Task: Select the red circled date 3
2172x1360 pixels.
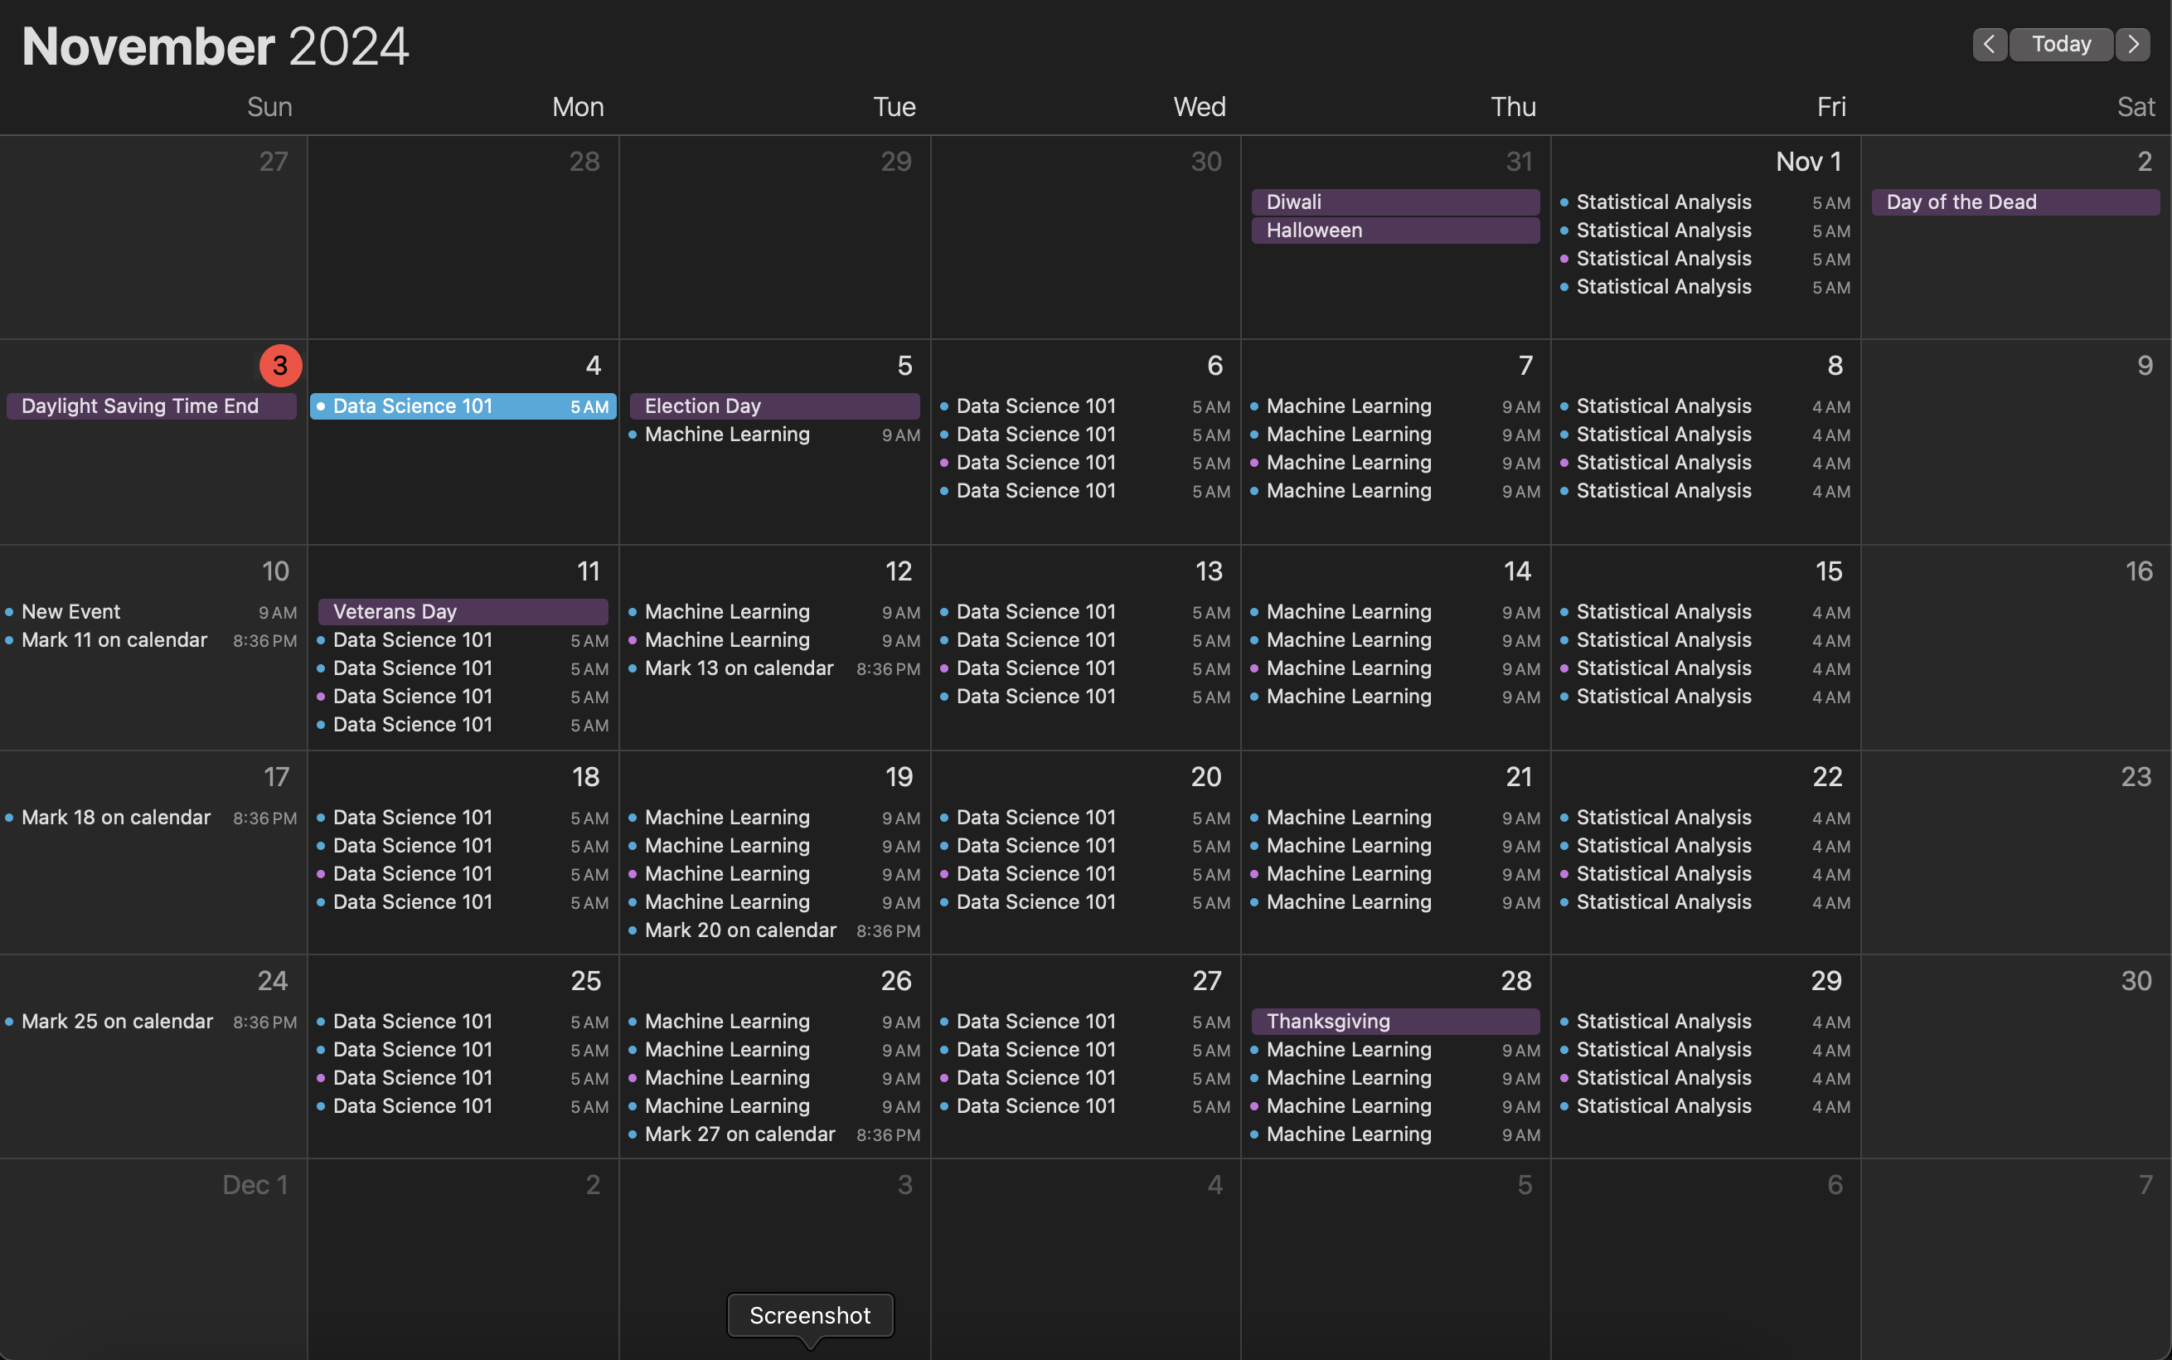Action: (x=279, y=365)
